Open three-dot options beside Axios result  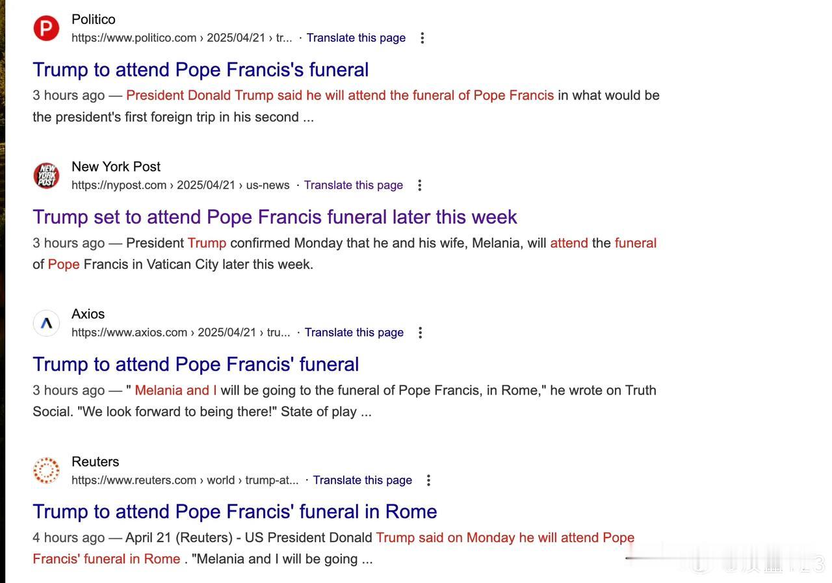(421, 333)
